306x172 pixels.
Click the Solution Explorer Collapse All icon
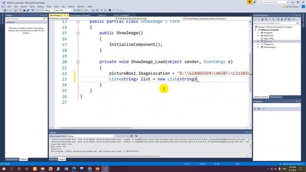point(285,19)
